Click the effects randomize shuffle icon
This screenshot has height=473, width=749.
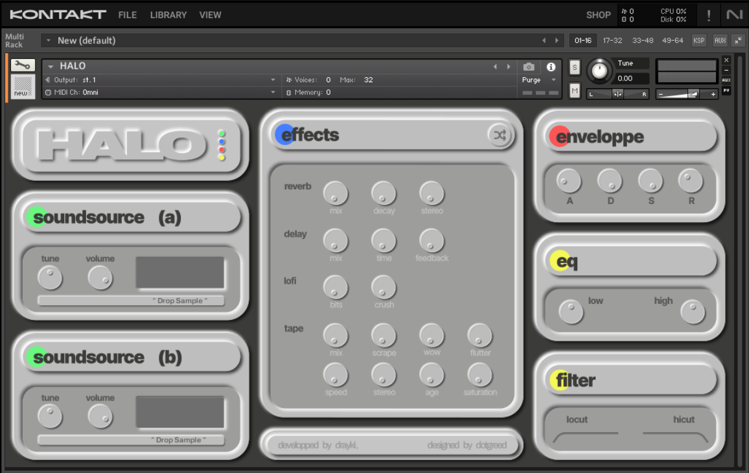tap(500, 135)
